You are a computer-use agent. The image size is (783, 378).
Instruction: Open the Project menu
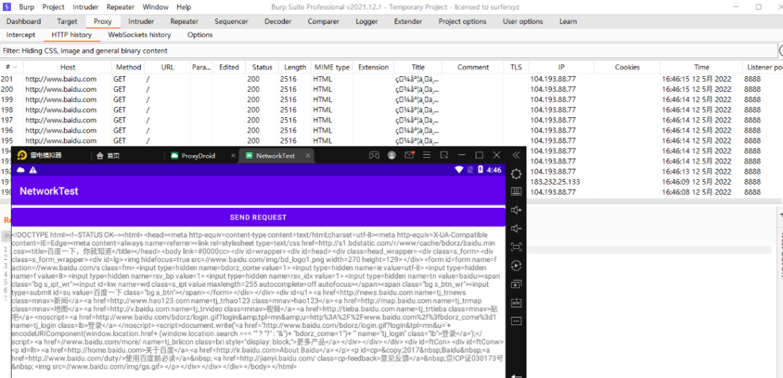[54, 7]
